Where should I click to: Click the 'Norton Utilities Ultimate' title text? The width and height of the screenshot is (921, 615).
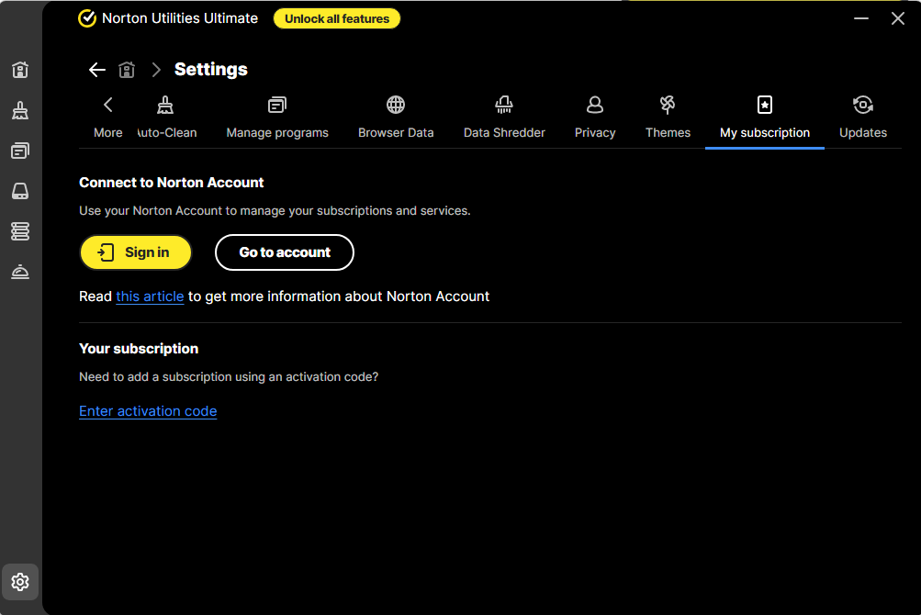[180, 18]
